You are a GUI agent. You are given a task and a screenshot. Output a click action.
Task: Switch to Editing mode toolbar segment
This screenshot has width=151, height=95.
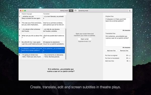pyautogui.click(x=71, y=11)
